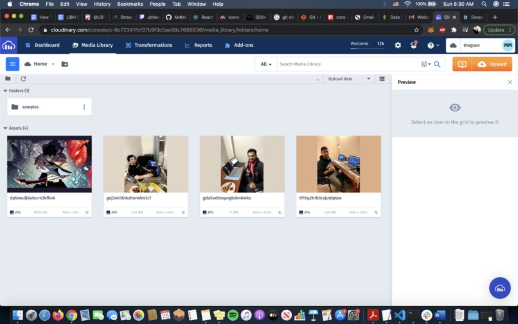Open the blue hamburger navigation menu button
Screen dimensions: 518x324
tap(13, 64)
